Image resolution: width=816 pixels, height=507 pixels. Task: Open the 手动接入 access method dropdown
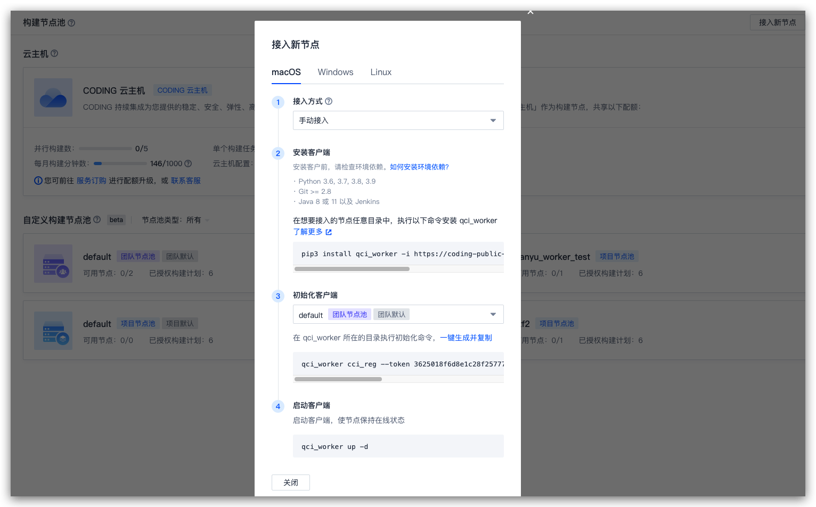click(x=398, y=120)
